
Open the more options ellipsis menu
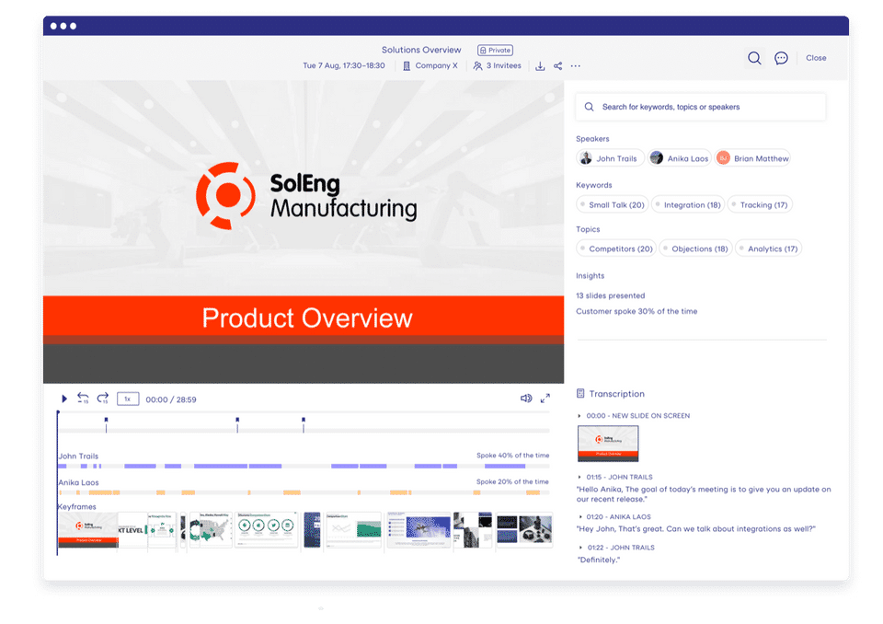[575, 66]
